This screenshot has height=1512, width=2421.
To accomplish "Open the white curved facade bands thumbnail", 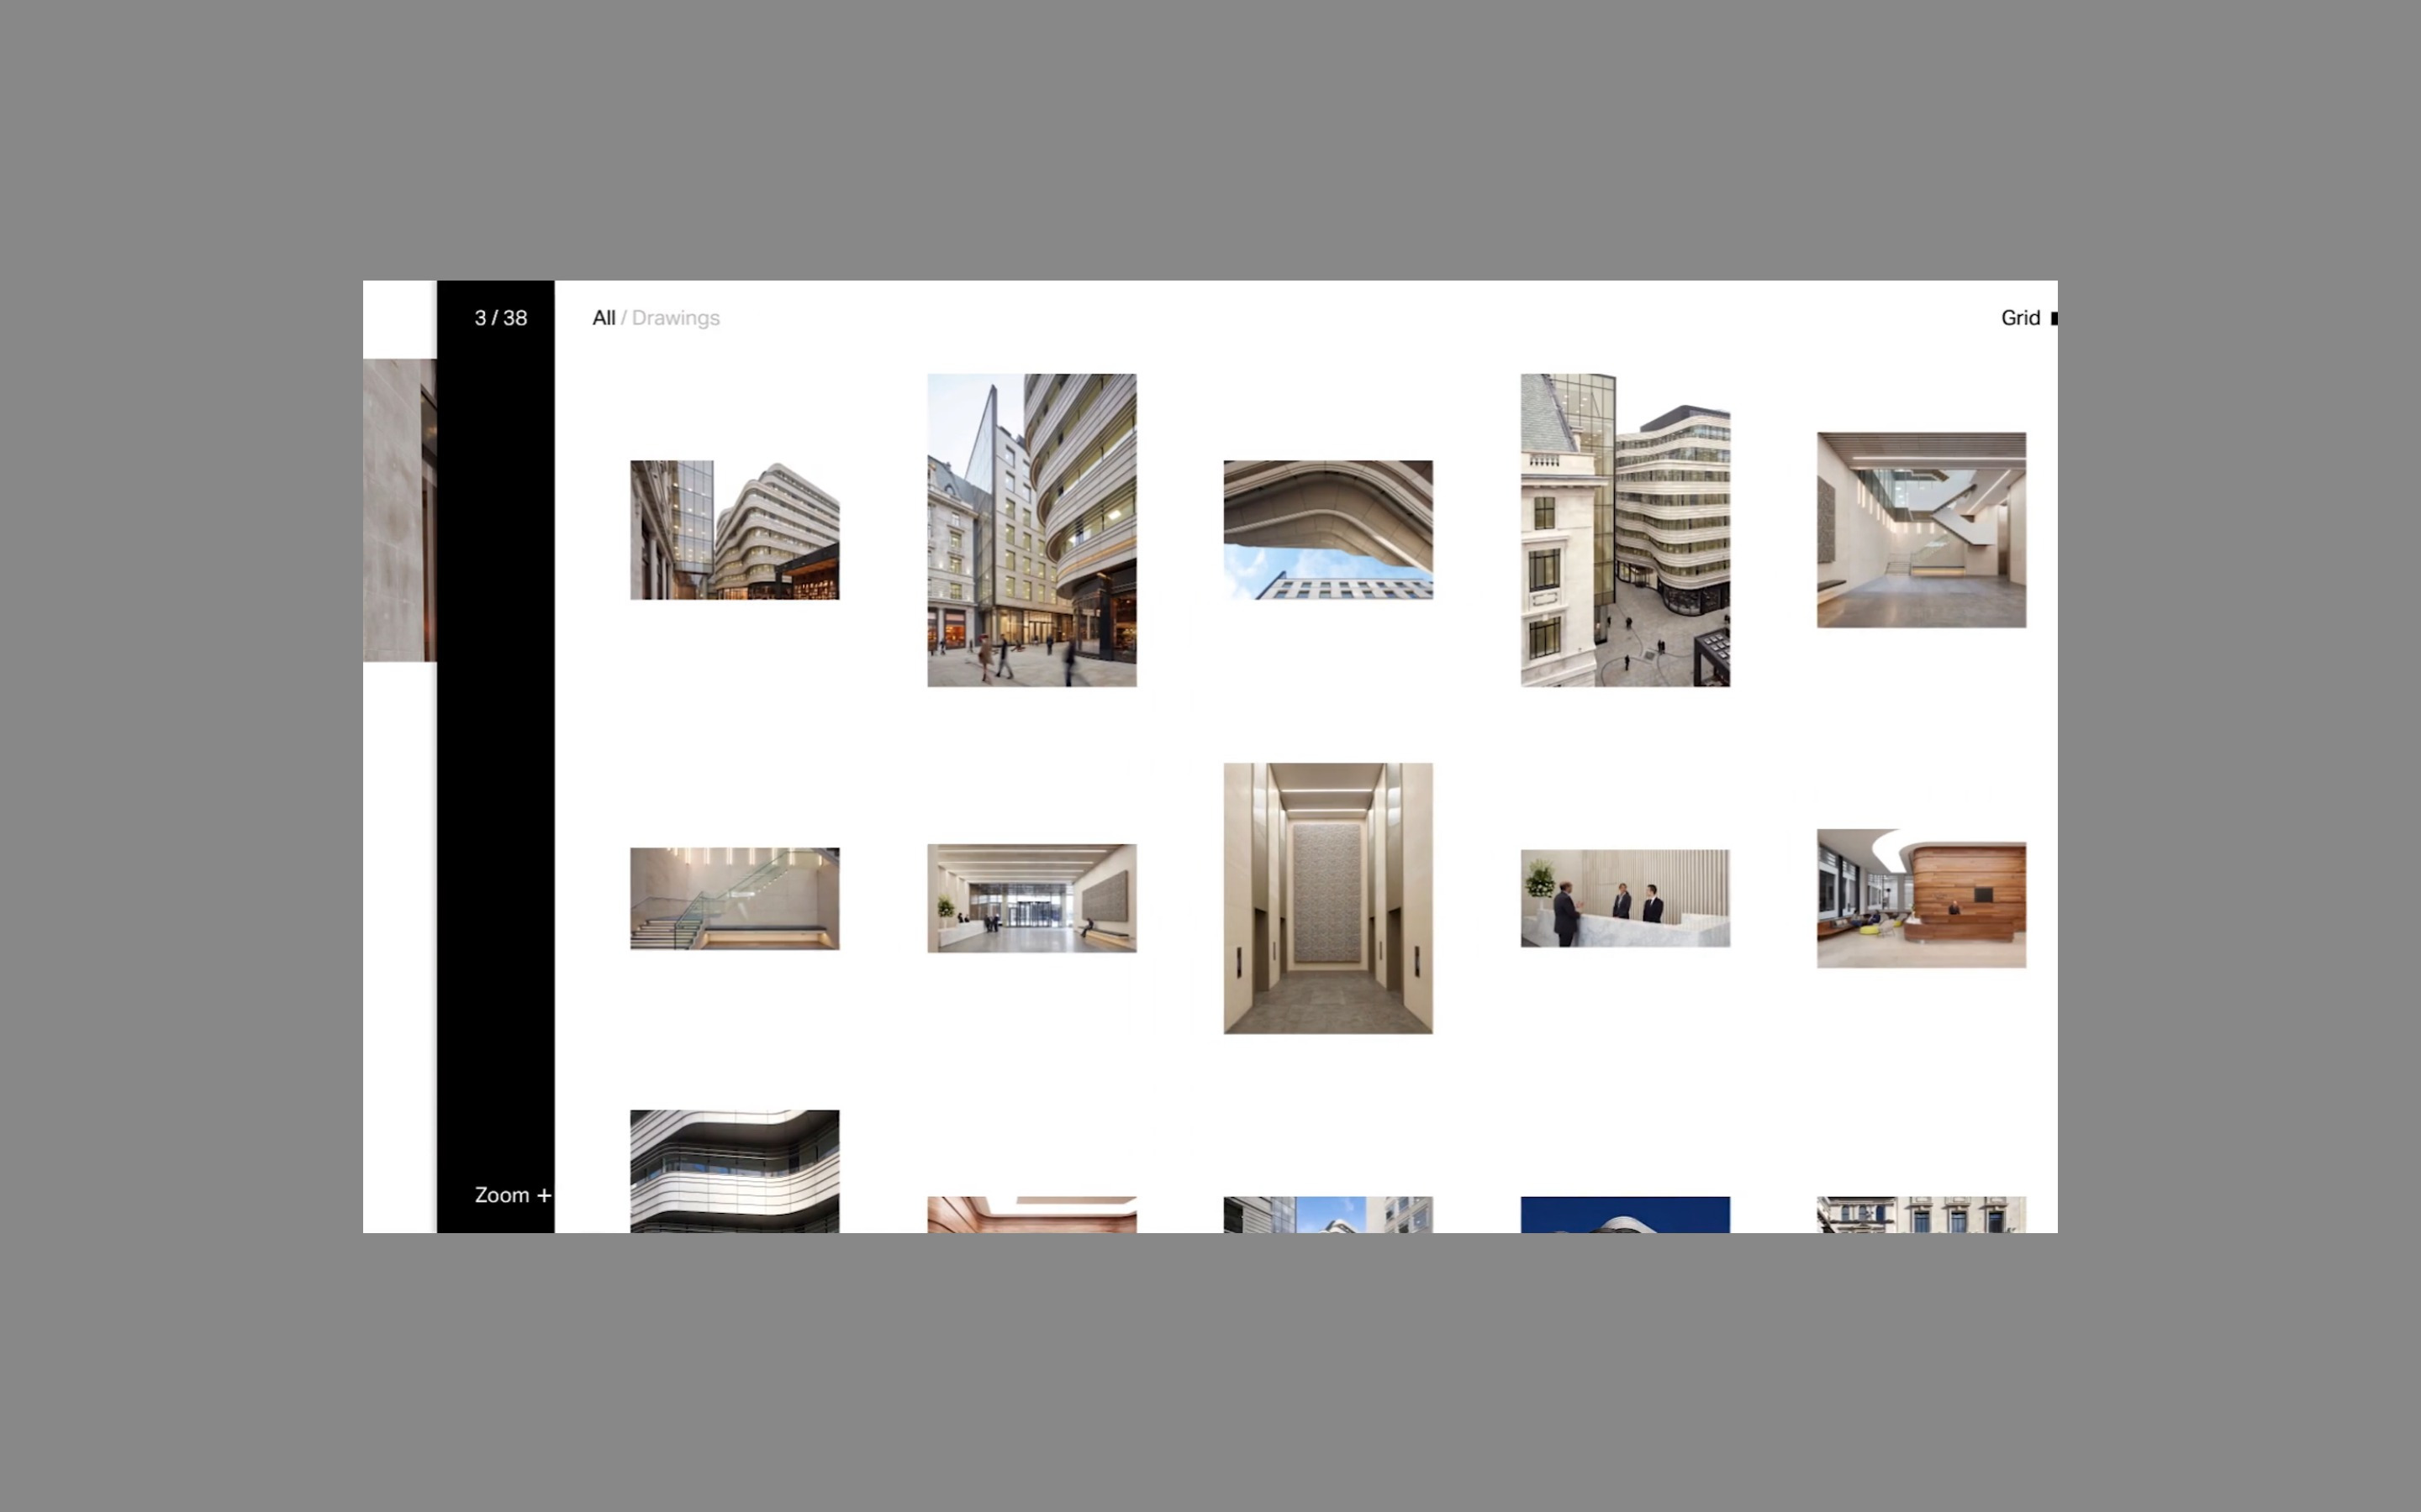I will (x=735, y=1170).
